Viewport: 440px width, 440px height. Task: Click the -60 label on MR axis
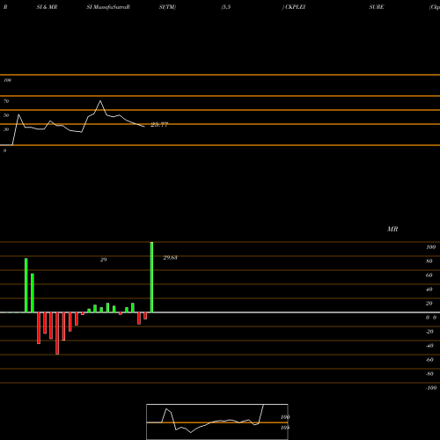coord(429,360)
